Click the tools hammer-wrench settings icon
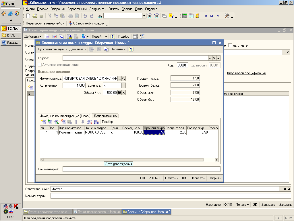Image resolution: width=294 pixels, height=221 pixels. pyautogui.click(x=227, y=16)
